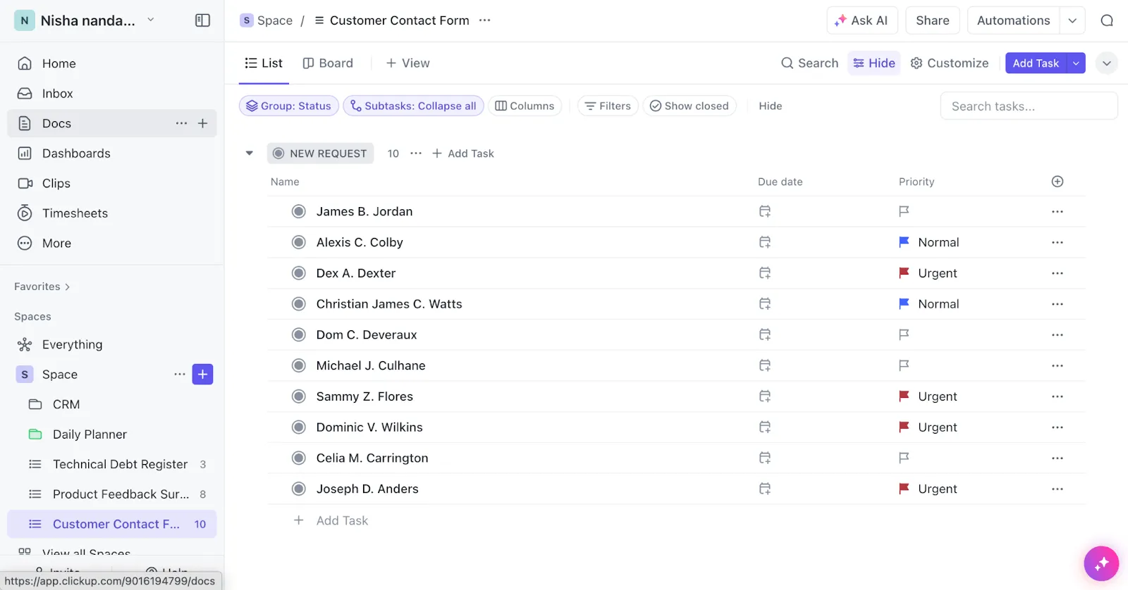This screenshot has height=590, width=1128.
Task: Click the purple plus next to Space
Action: click(202, 375)
